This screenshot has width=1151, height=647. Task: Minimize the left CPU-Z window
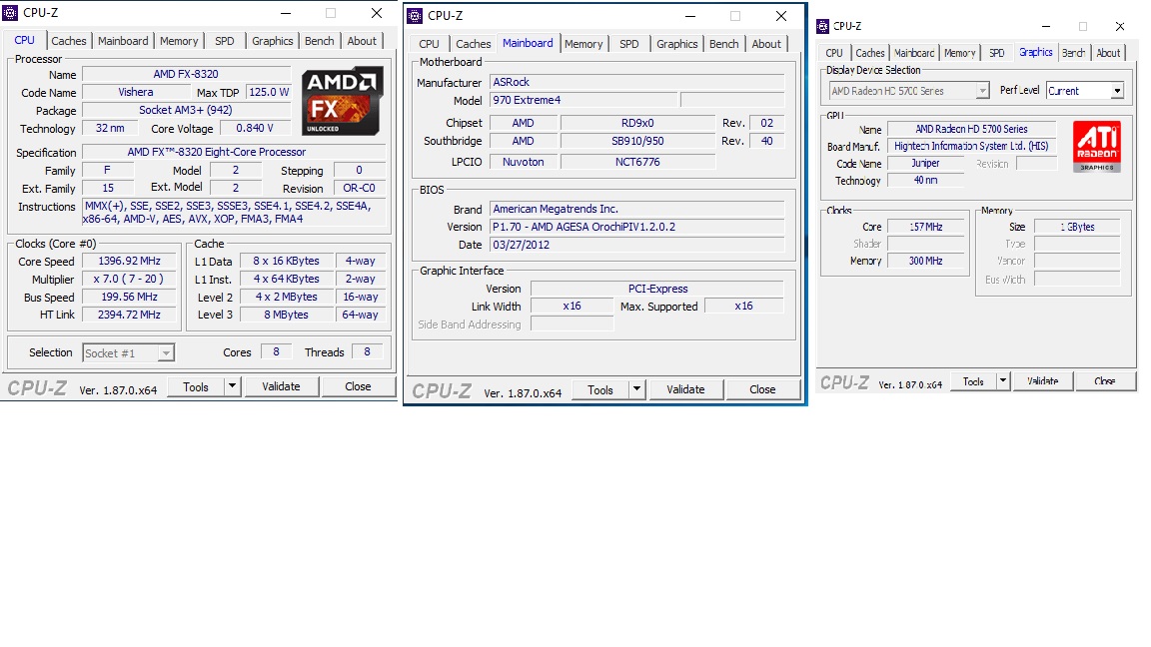[x=286, y=13]
